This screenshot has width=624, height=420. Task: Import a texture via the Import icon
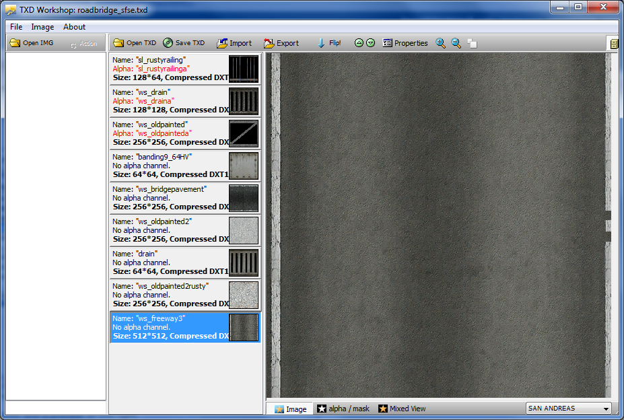234,42
